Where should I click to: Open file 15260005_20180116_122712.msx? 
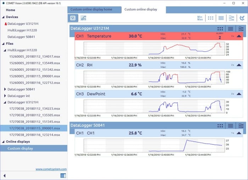[x=34, y=82]
